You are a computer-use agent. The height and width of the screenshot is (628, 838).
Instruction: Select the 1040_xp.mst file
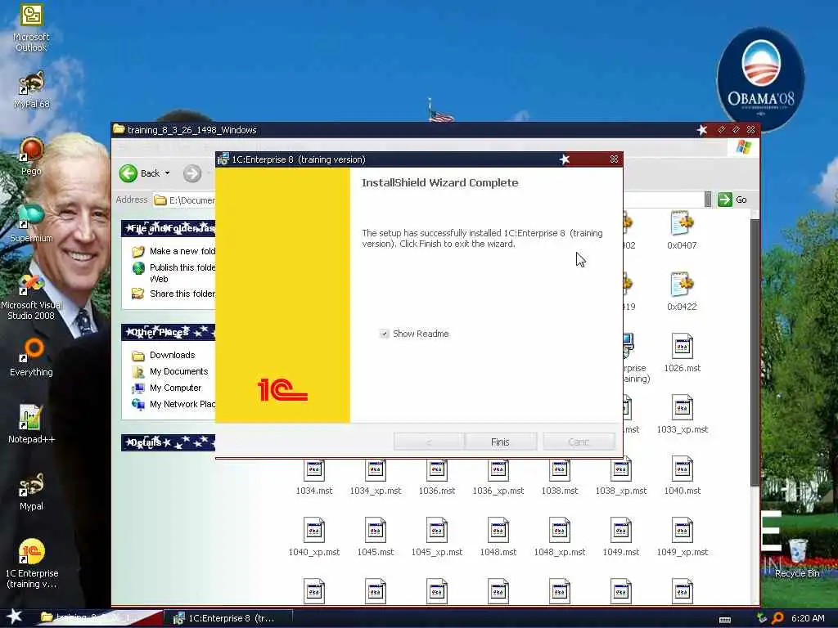click(313, 537)
